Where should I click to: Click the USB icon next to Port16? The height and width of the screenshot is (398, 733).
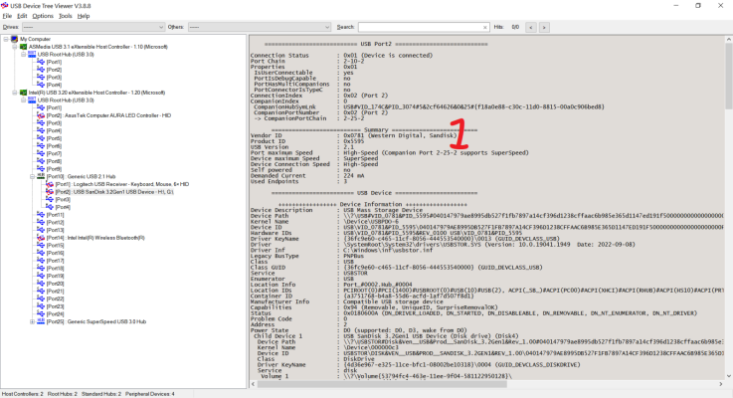[41, 253]
